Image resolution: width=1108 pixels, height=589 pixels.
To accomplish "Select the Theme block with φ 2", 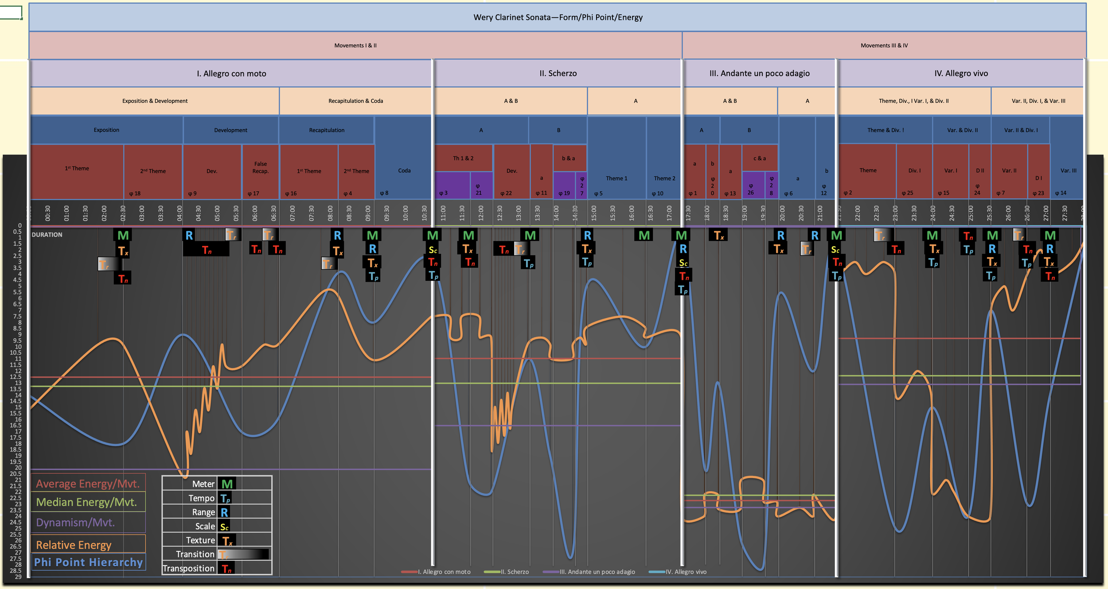I will tap(867, 172).
